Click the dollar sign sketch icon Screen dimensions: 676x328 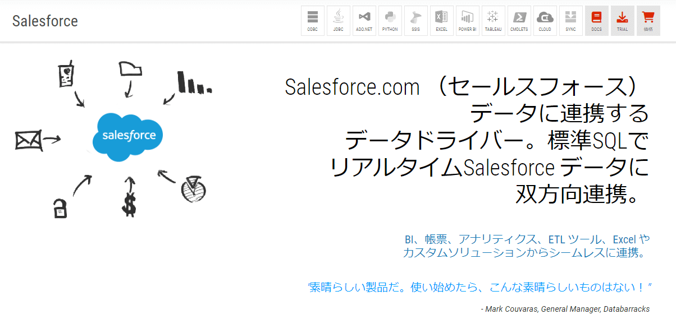coord(129,204)
